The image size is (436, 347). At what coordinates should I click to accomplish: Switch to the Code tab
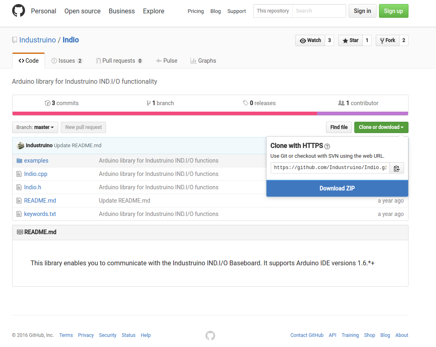pos(28,61)
